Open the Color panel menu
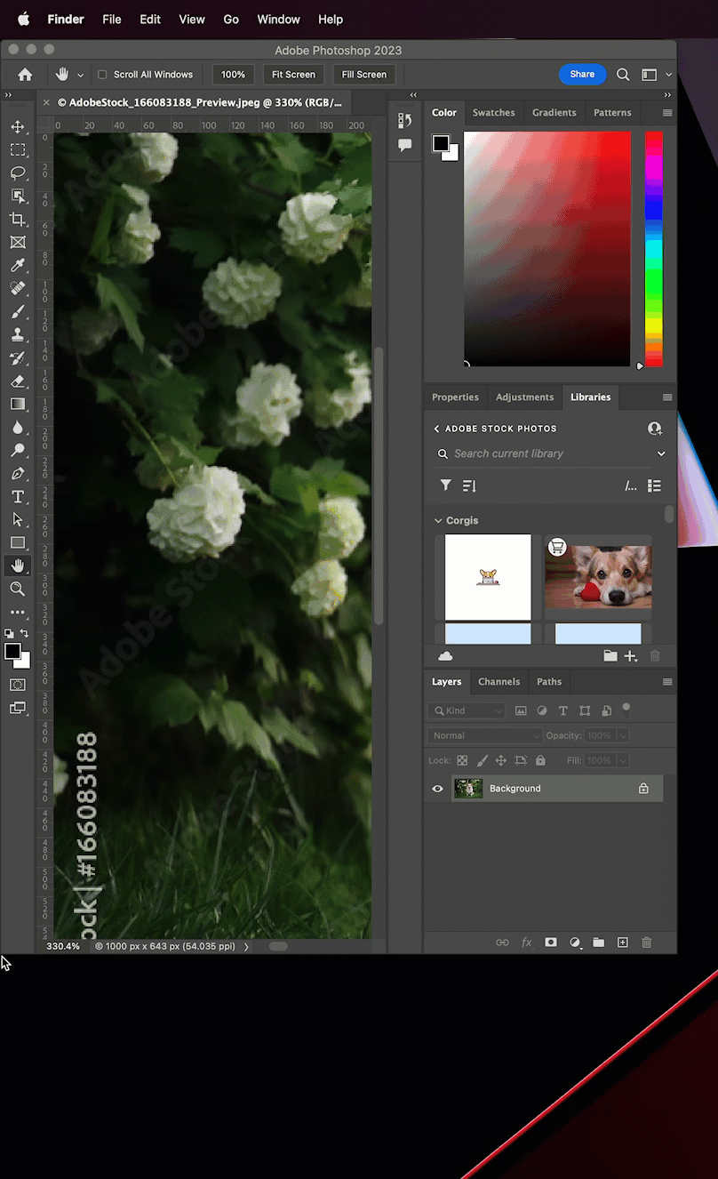718x1179 pixels. 667,113
